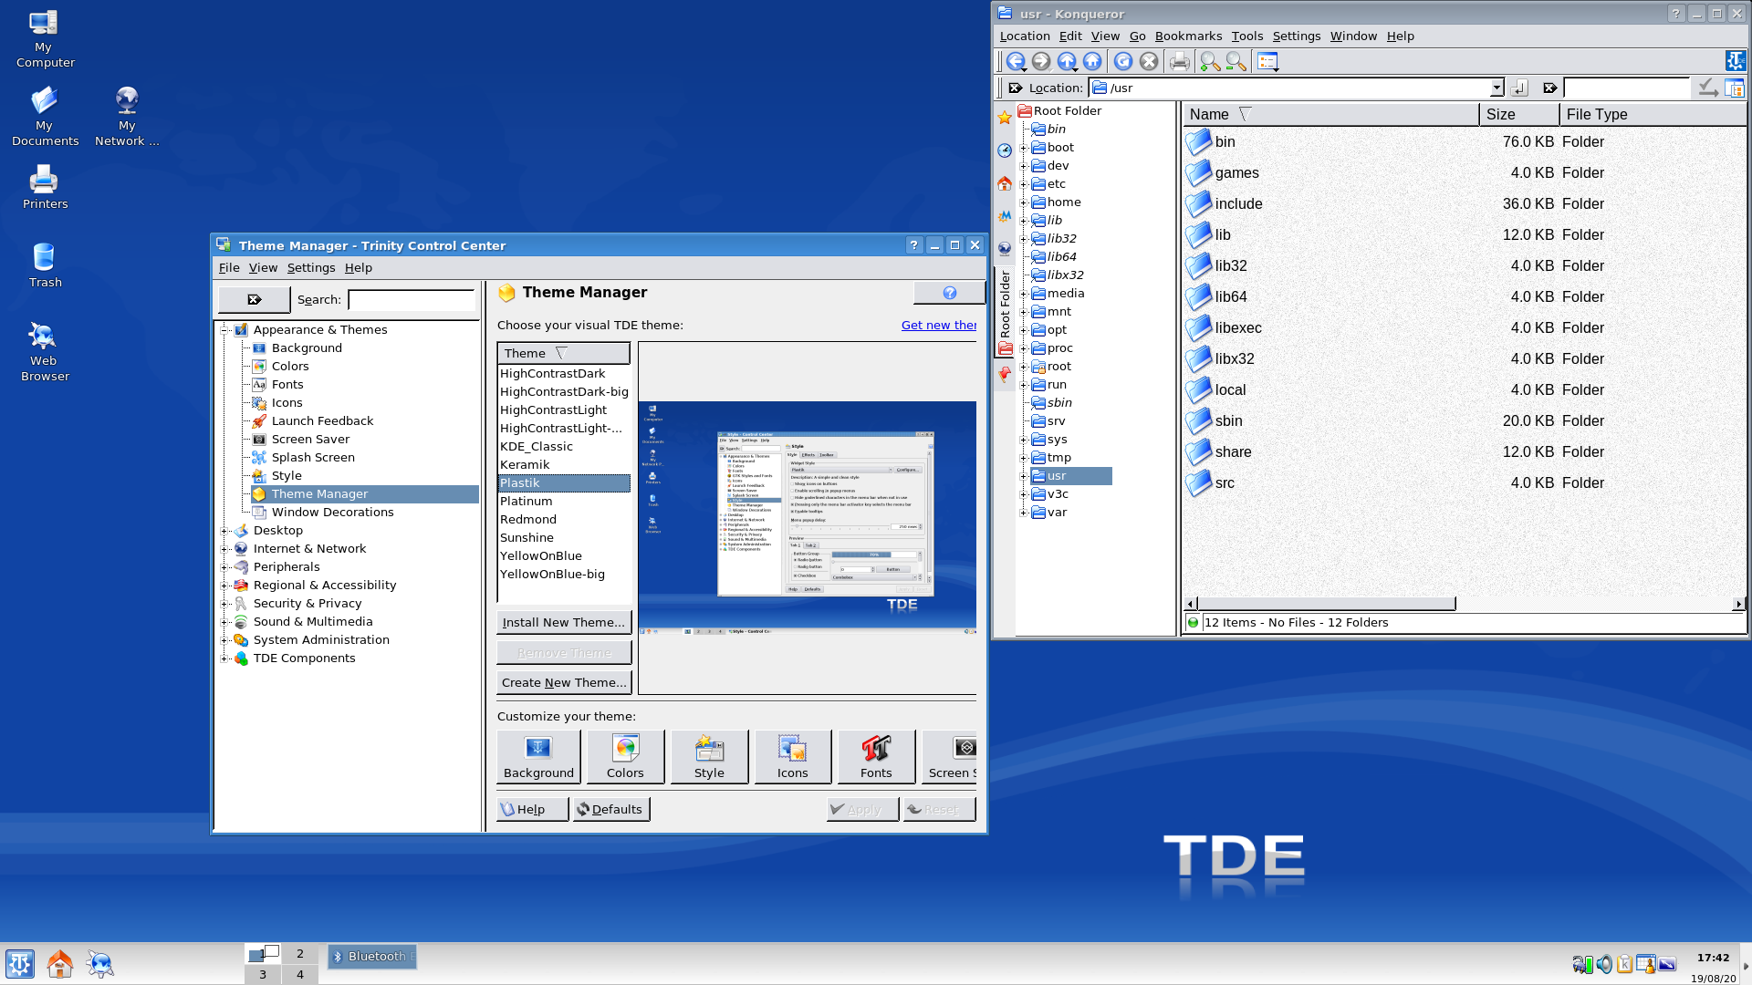Open the TDE menu on the taskbar
This screenshot has height=985, width=1752.
[20, 964]
